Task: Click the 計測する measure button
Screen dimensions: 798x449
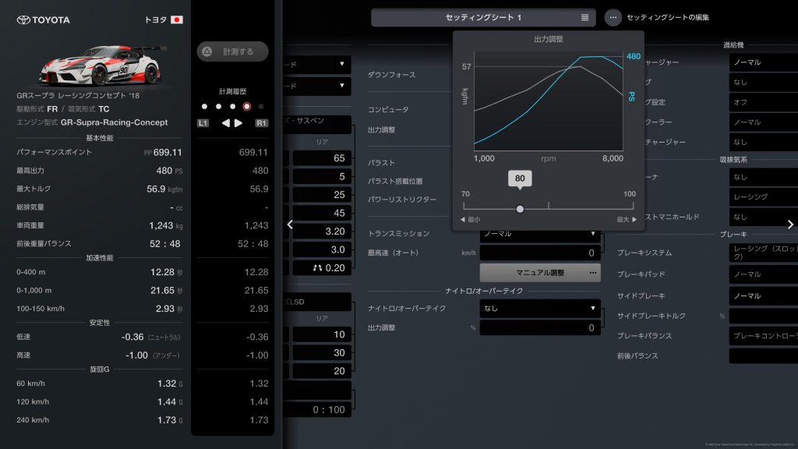Action: (x=232, y=51)
